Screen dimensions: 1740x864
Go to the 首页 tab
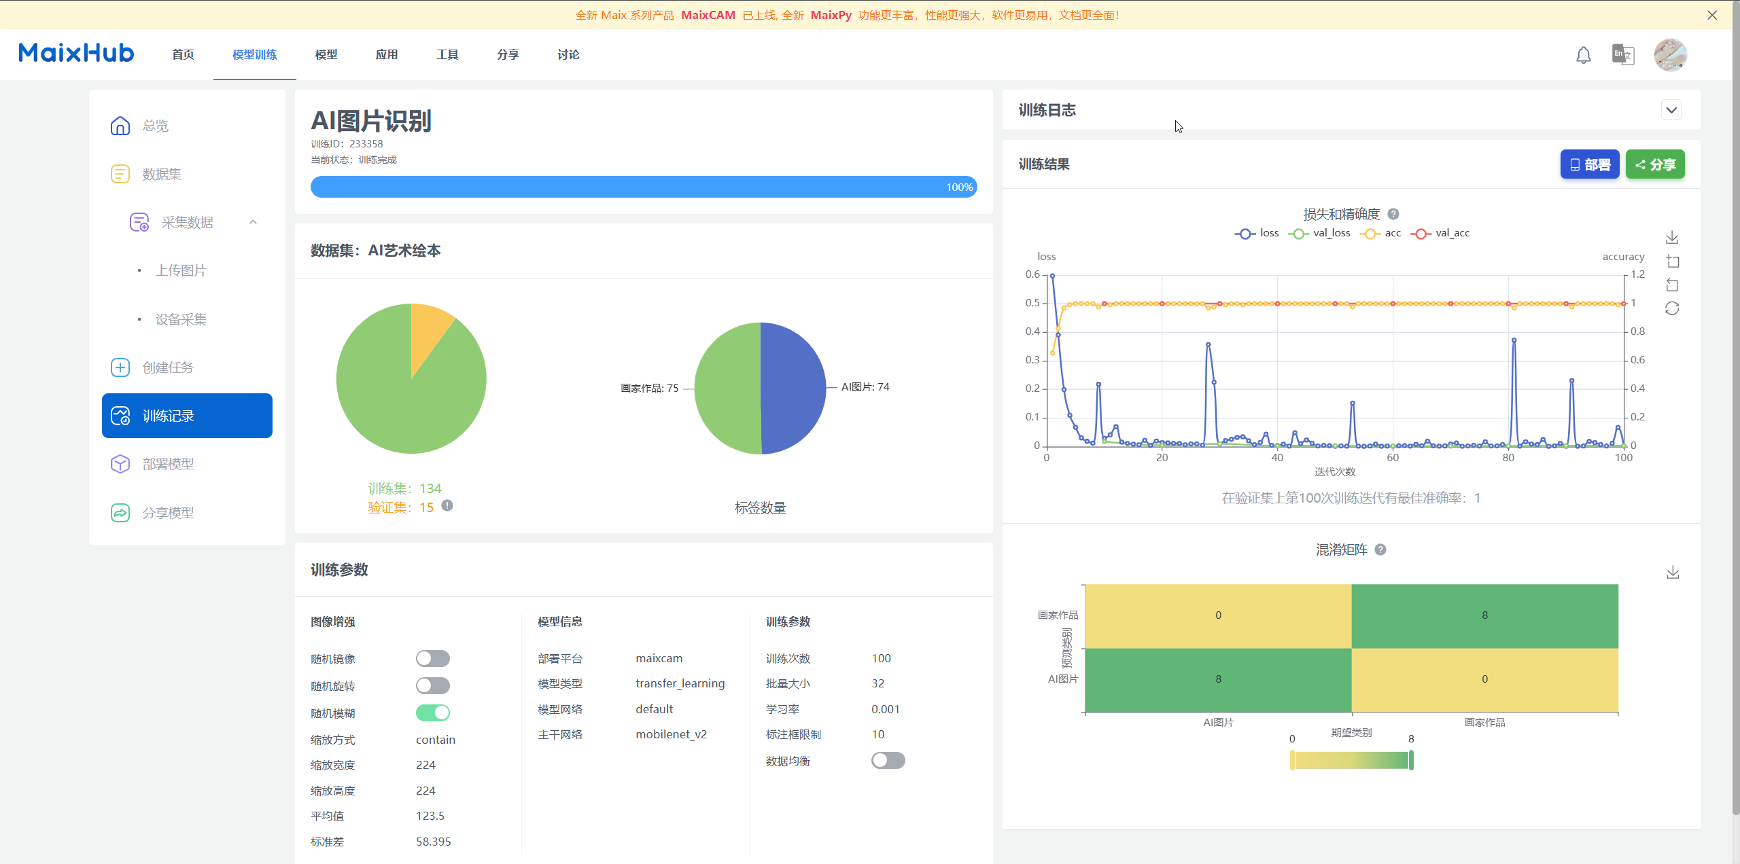click(x=183, y=54)
